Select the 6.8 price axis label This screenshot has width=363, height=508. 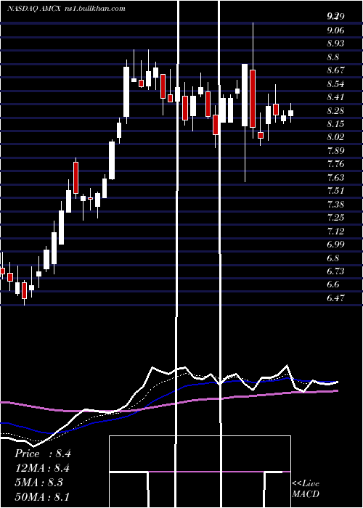click(x=333, y=258)
